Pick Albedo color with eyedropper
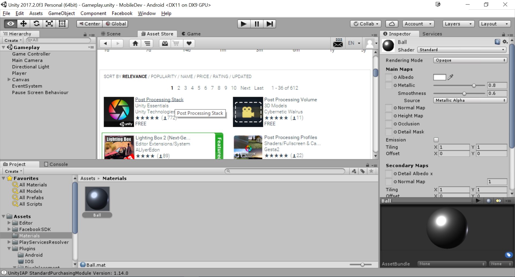Image resolution: width=515 pixels, height=277 pixels. (x=450, y=77)
